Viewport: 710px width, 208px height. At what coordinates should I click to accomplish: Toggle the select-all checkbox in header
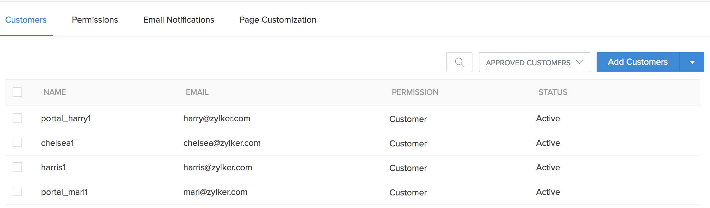(17, 92)
